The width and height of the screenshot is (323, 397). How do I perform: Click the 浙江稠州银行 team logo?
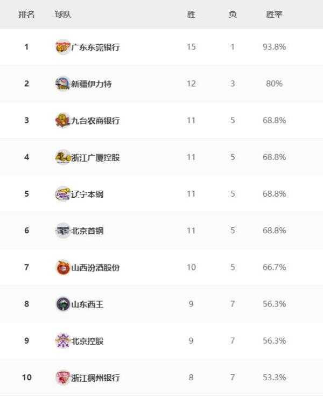[x=63, y=378]
